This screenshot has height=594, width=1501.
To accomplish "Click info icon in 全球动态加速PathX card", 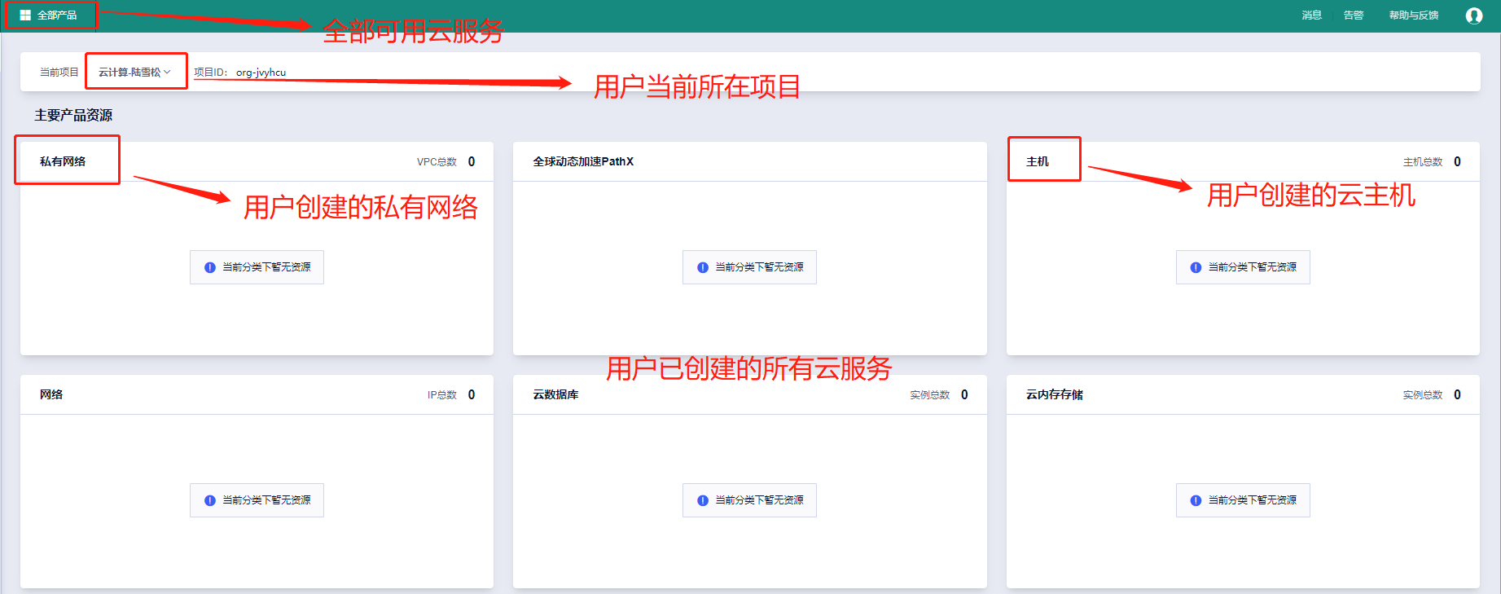I will pyautogui.click(x=703, y=267).
